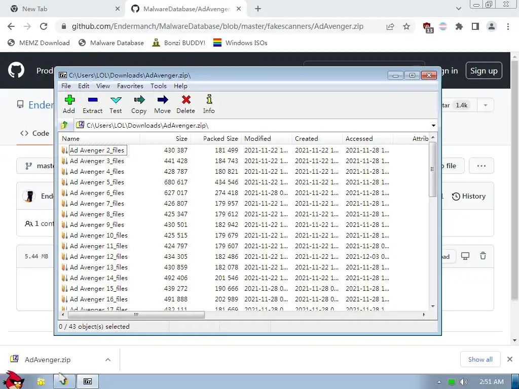
Task: Open the Help menu in 7-Zip
Action: pos(180,86)
